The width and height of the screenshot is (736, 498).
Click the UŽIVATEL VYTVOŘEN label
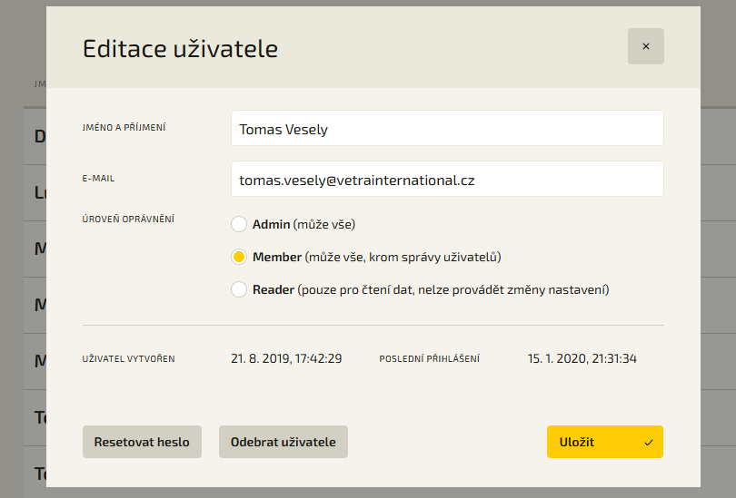click(128, 359)
